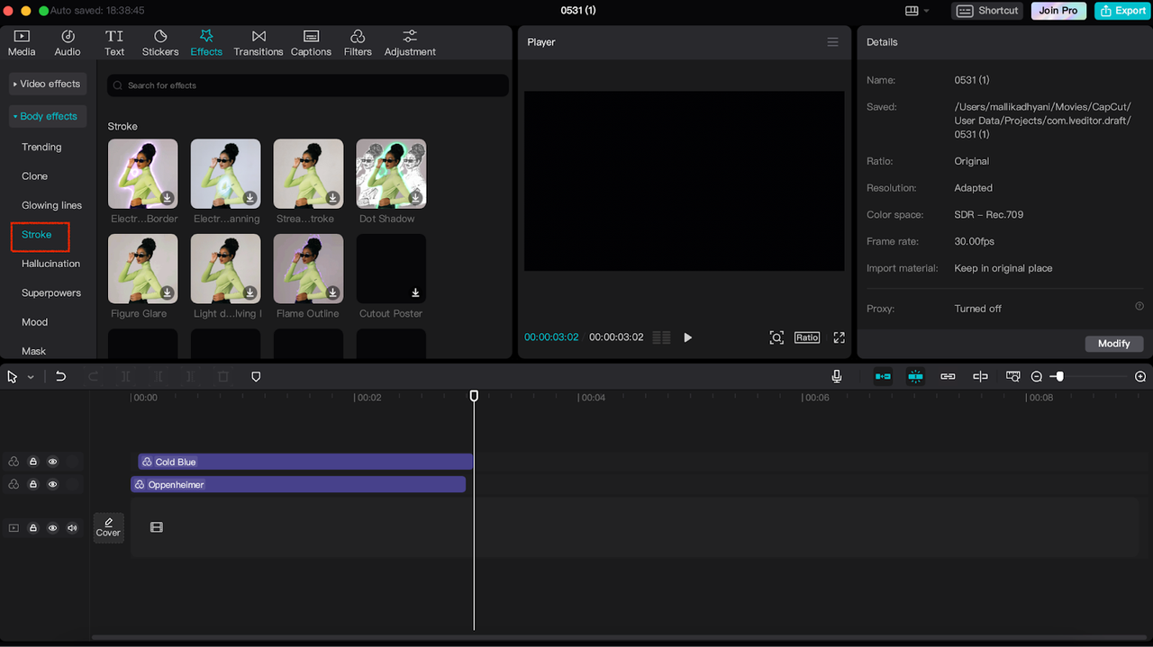Click the Cover edit button
This screenshot has height=647, width=1153.
(108, 527)
